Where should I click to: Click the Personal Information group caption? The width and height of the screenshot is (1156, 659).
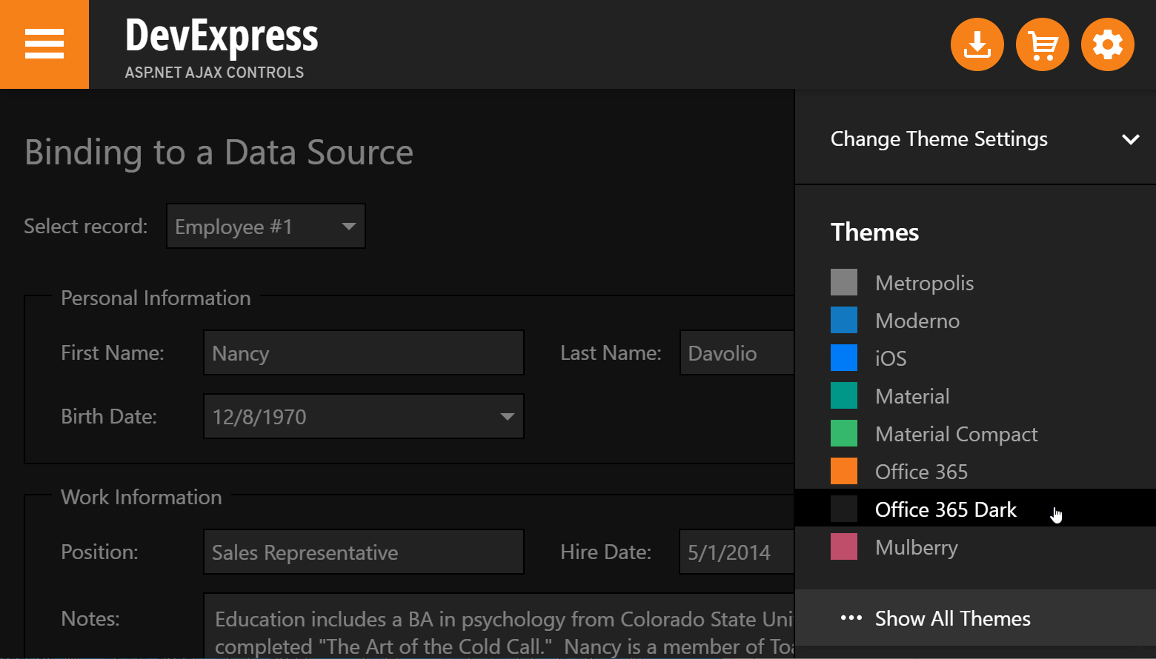pyautogui.click(x=156, y=298)
